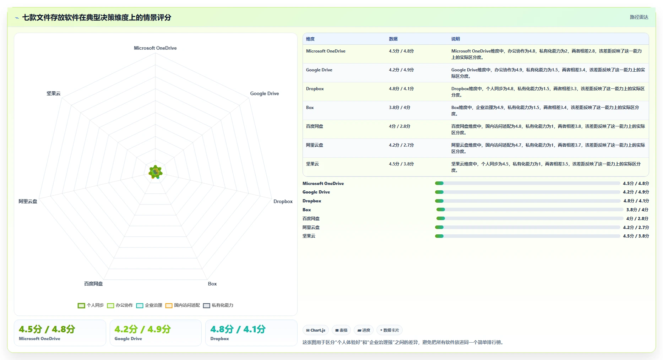663x360 pixels.
Task: Open the Google Drive stat card
Action: [156, 333]
